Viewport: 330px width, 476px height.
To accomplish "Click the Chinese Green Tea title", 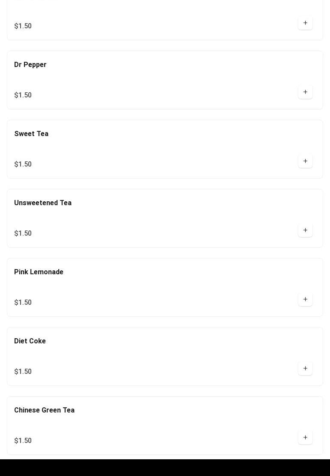I will click(x=44, y=410).
